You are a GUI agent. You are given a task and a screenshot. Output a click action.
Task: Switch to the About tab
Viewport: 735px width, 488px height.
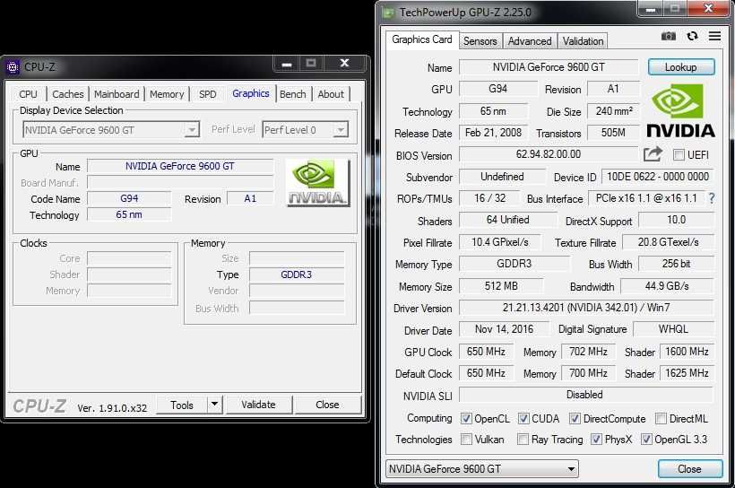tap(331, 94)
